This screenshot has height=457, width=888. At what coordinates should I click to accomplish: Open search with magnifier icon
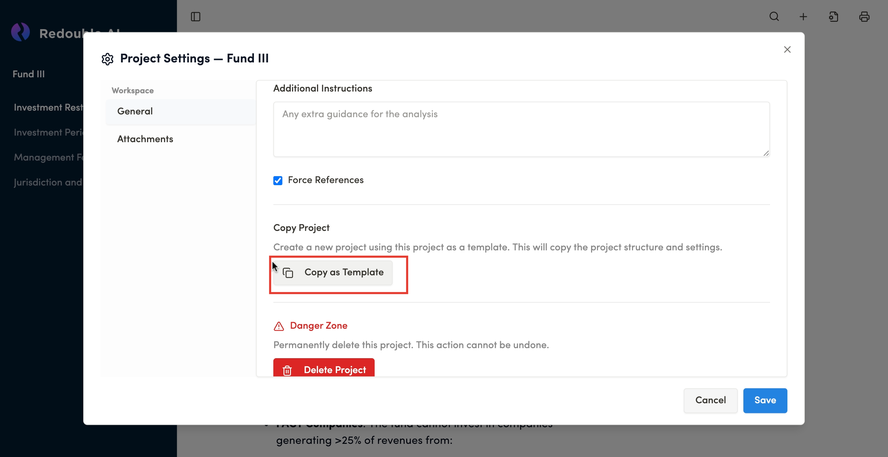click(774, 17)
